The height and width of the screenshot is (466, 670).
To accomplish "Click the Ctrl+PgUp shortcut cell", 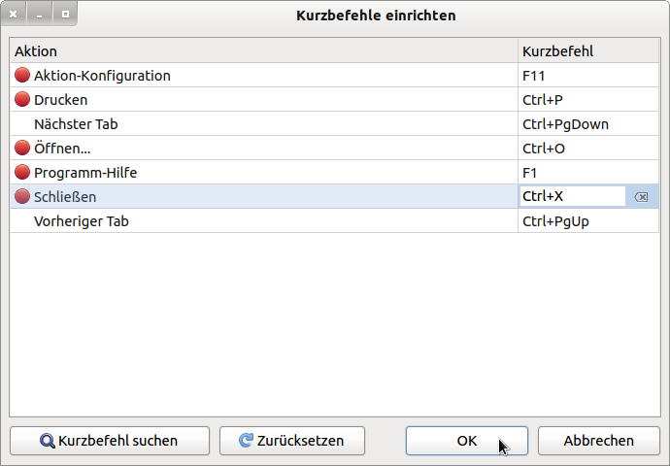I will (587, 220).
